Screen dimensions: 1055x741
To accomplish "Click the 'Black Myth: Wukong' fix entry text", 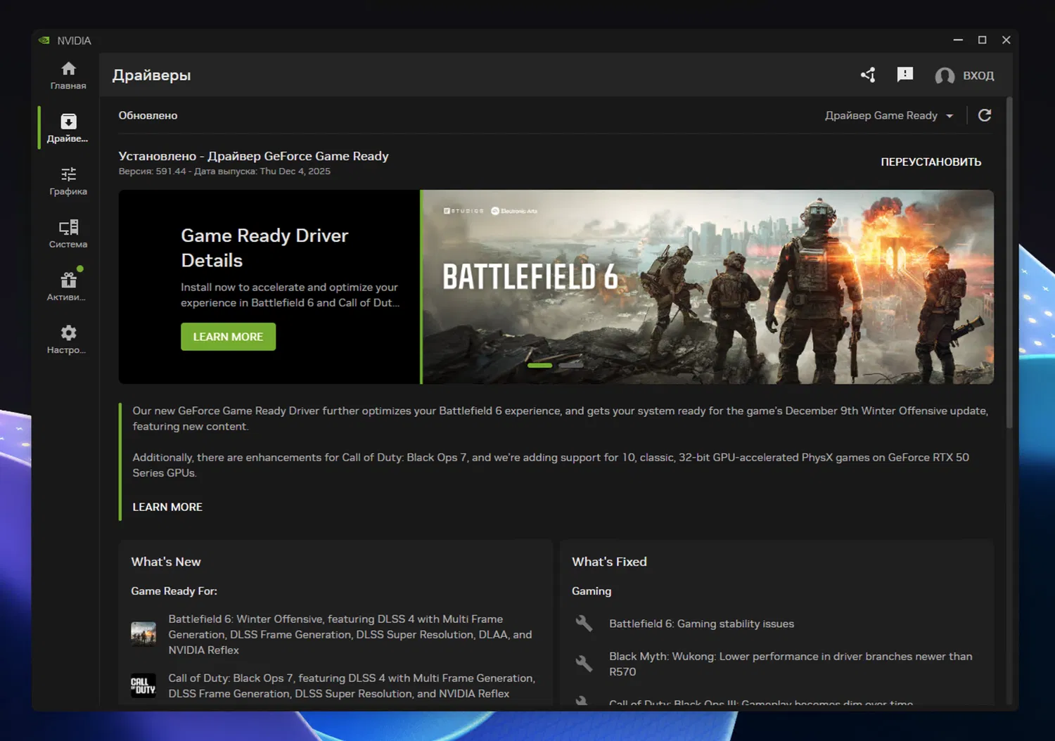I will pos(791,664).
